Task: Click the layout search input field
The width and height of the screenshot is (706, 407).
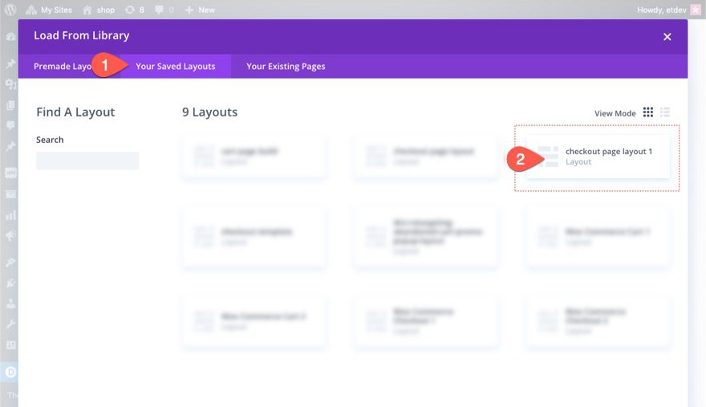Action: (x=87, y=161)
